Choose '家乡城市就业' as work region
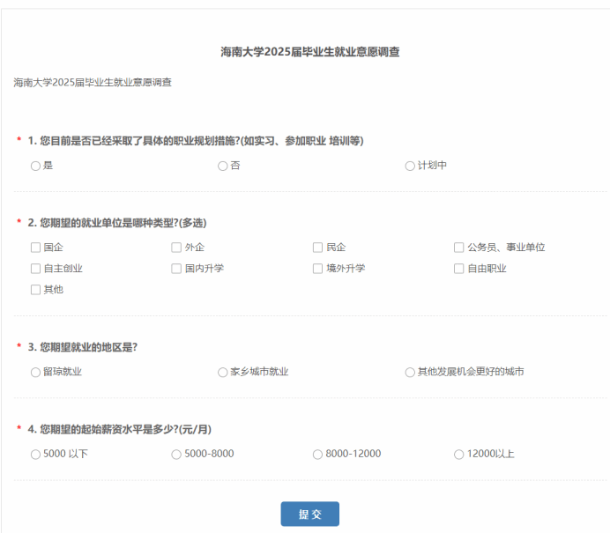Image resolution: width=610 pixels, height=533 pixels. (x=222, y=372)
